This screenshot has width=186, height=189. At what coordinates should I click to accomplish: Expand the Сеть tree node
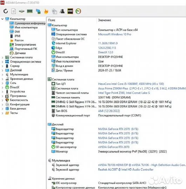coord(2,83)
